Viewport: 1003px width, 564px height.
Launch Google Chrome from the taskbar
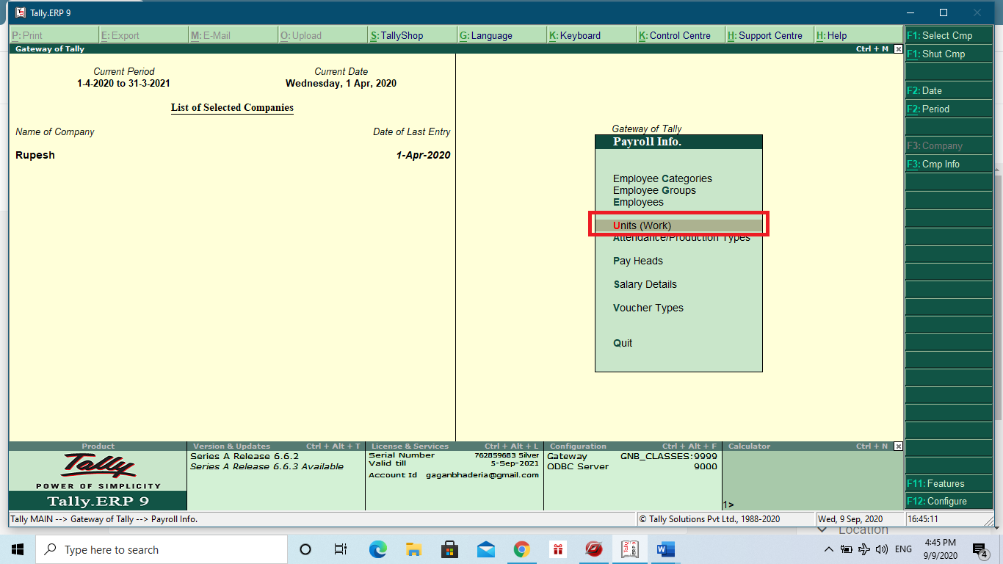(x=521, y=549)
